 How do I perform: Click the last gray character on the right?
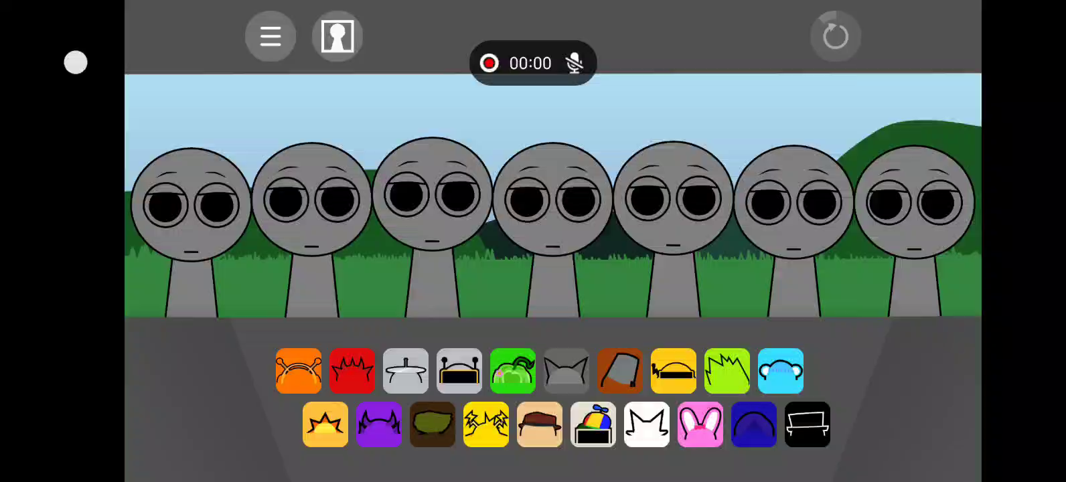[914, 230]
